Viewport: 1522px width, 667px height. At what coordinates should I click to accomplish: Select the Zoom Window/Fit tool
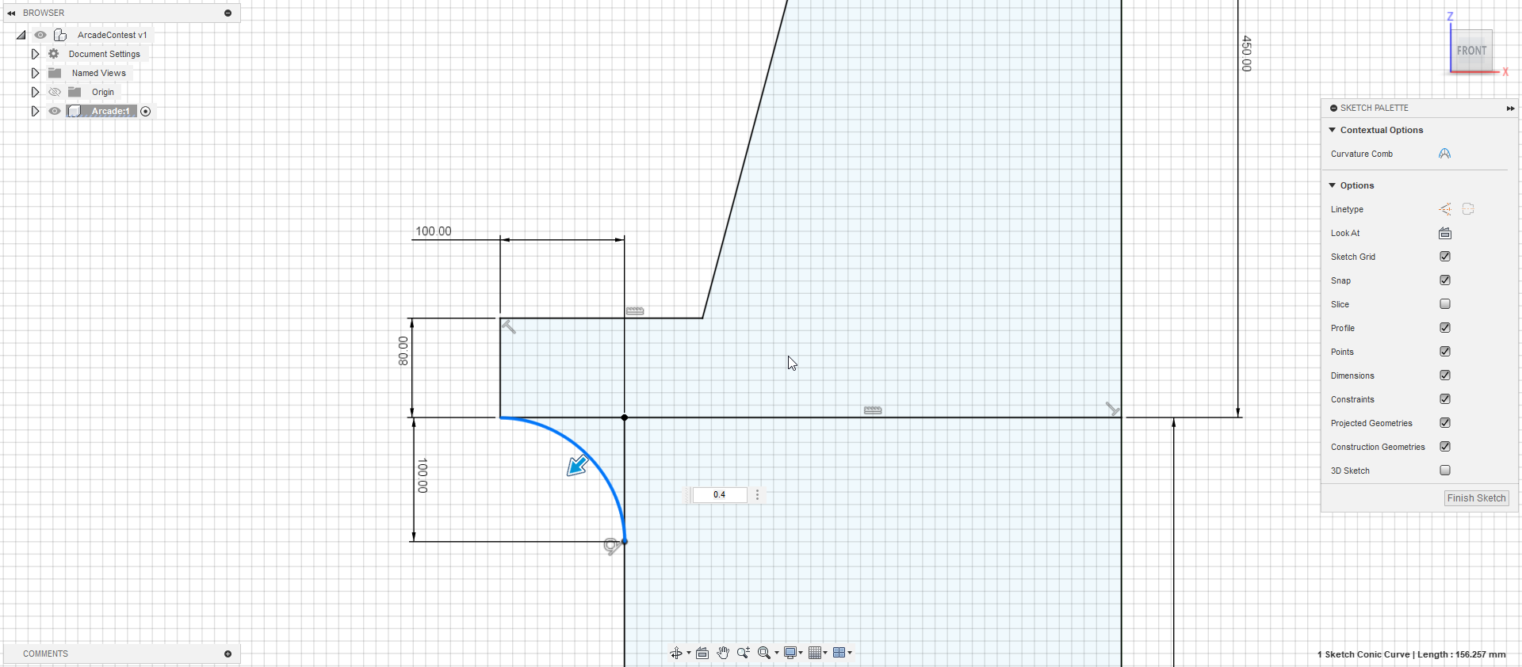pos(764,653)
